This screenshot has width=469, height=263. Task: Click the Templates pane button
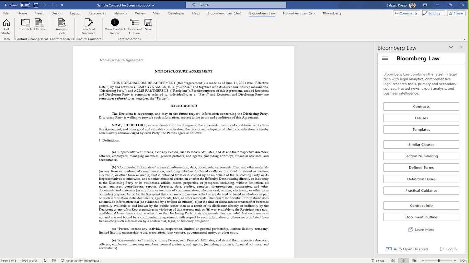421,129
